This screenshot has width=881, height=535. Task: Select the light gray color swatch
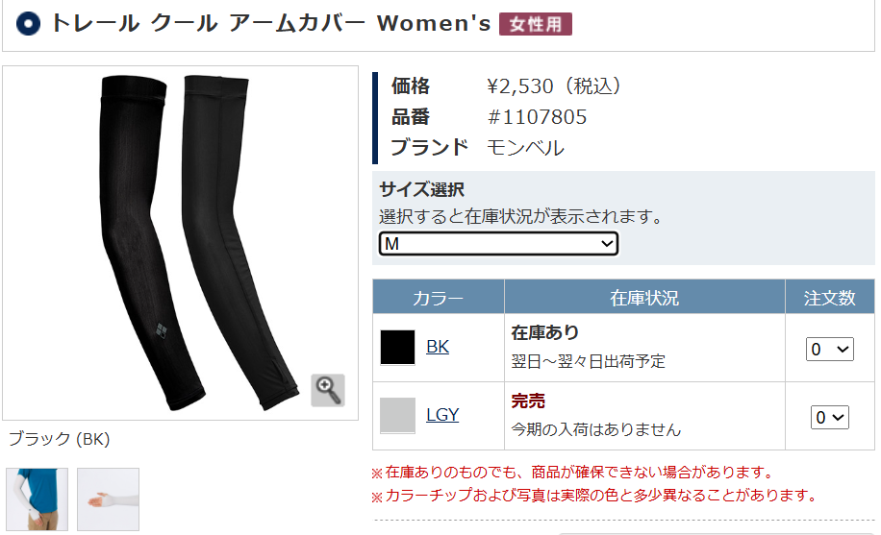pyautogui.click(x=398, y=416)
